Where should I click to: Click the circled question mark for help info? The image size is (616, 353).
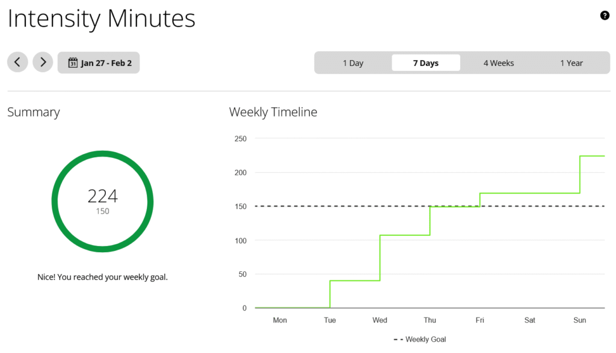pyautogui.click(x=605, y=15)
